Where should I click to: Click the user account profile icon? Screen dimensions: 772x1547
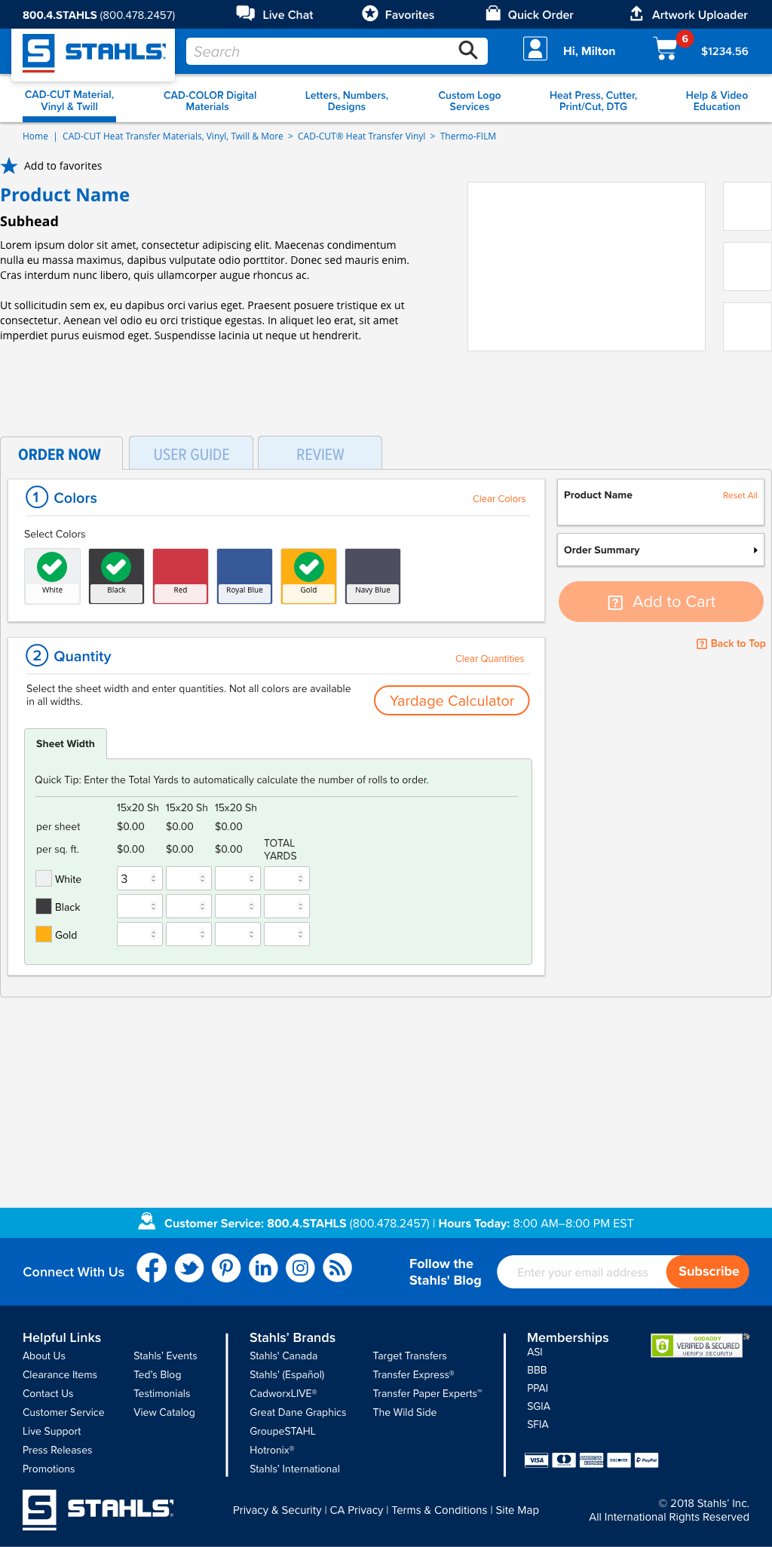point(535,50)
